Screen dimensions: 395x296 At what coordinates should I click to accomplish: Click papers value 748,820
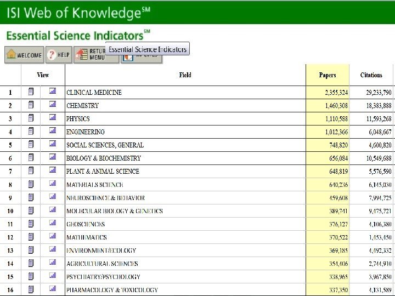(338, 145)
